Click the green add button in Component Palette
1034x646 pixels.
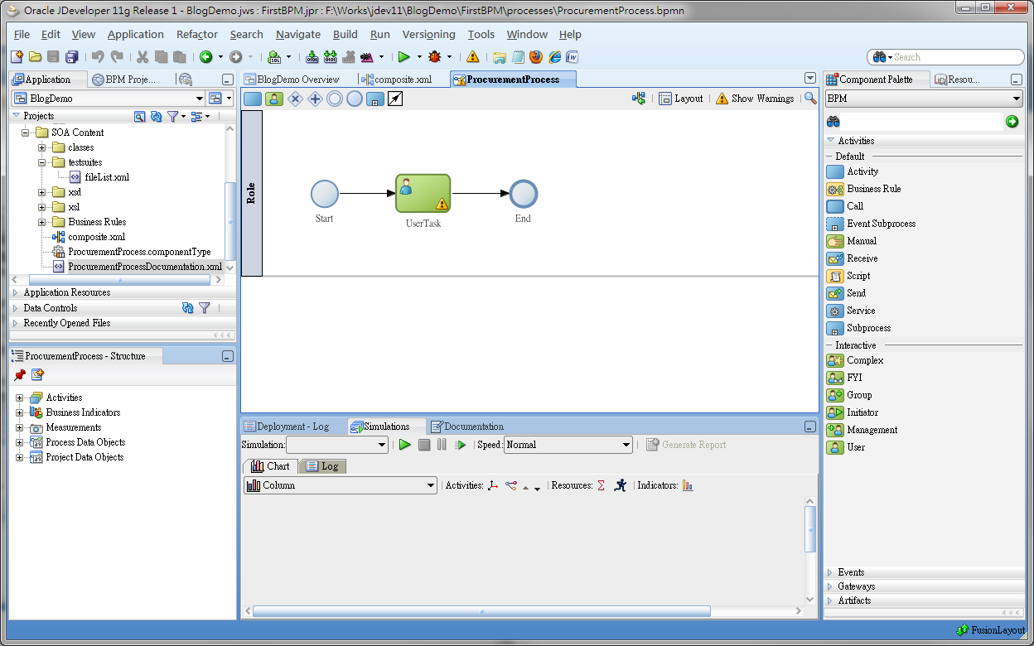pyautogui.click(x=1012, y=122)
